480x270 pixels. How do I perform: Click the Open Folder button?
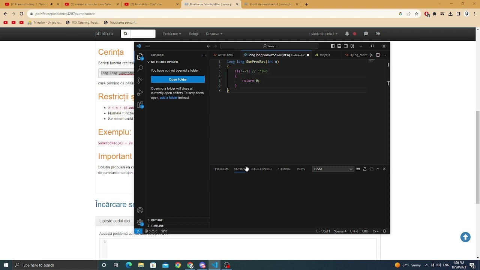click(178, 79)
